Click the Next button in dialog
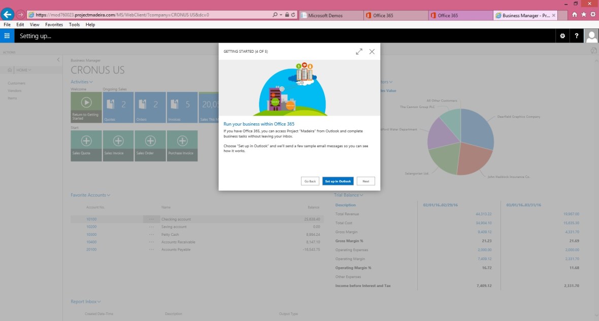This screenshot has width=599, height=321. click(x=365, y=181)
